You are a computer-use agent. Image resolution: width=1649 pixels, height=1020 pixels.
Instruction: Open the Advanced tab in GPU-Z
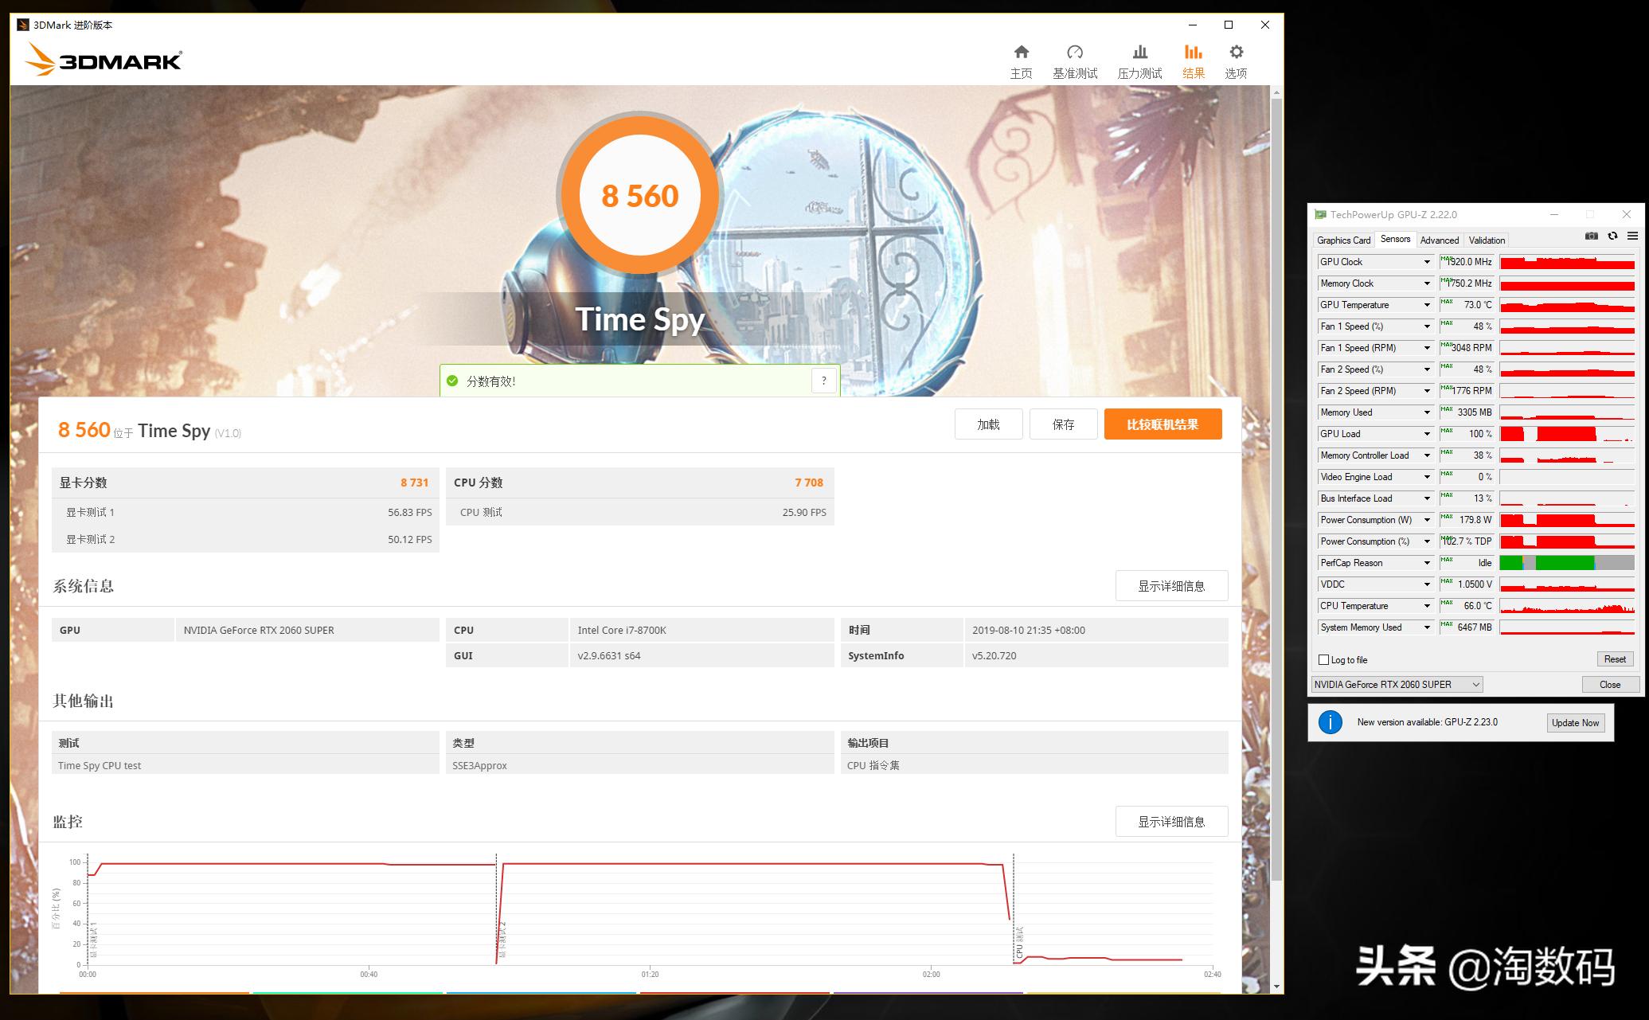(1439, 239)
